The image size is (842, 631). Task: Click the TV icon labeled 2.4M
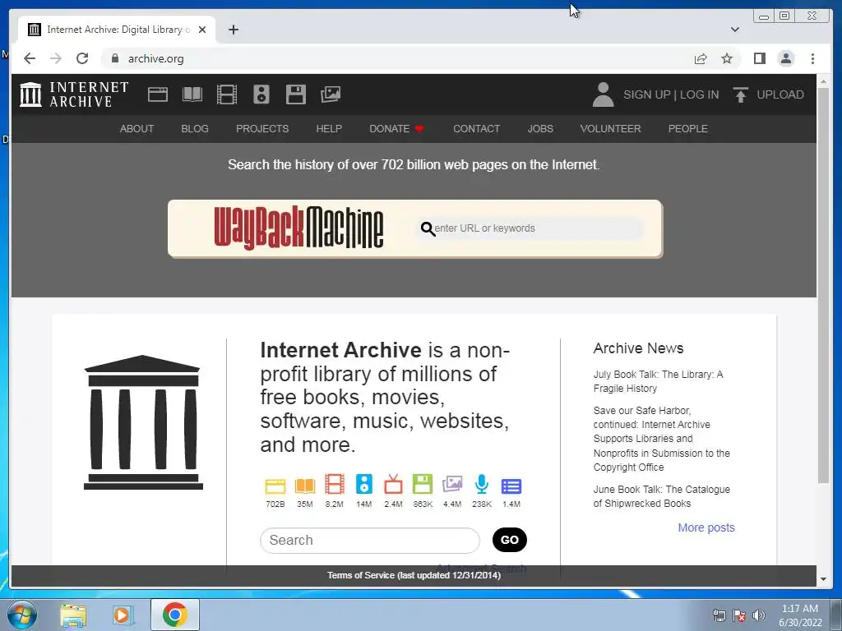click(x=393, y=484)
